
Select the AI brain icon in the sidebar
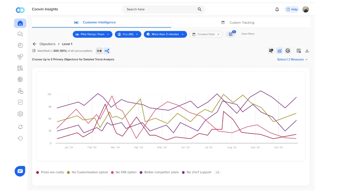20,79
